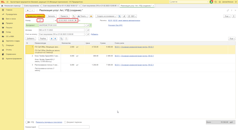Open the contract 963 card icon

(x=88, y=30)
